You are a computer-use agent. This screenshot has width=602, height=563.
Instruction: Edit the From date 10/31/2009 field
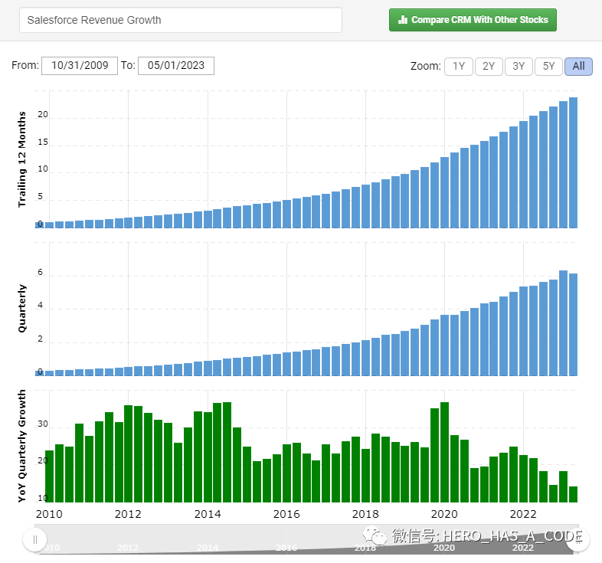coord(80,66)
